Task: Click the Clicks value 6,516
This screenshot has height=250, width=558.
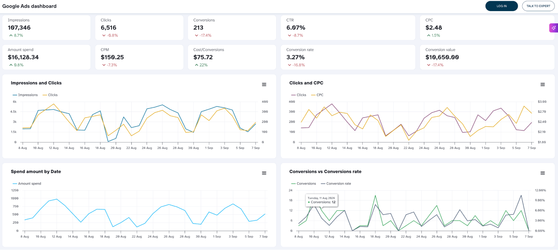Action: point(108,28)
